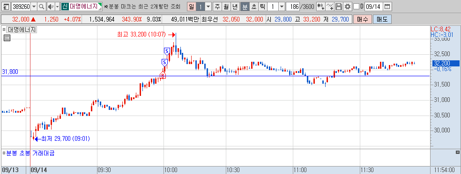
Task: Expand the minute interval dropdown arrow
Action: tap(282, 7)
